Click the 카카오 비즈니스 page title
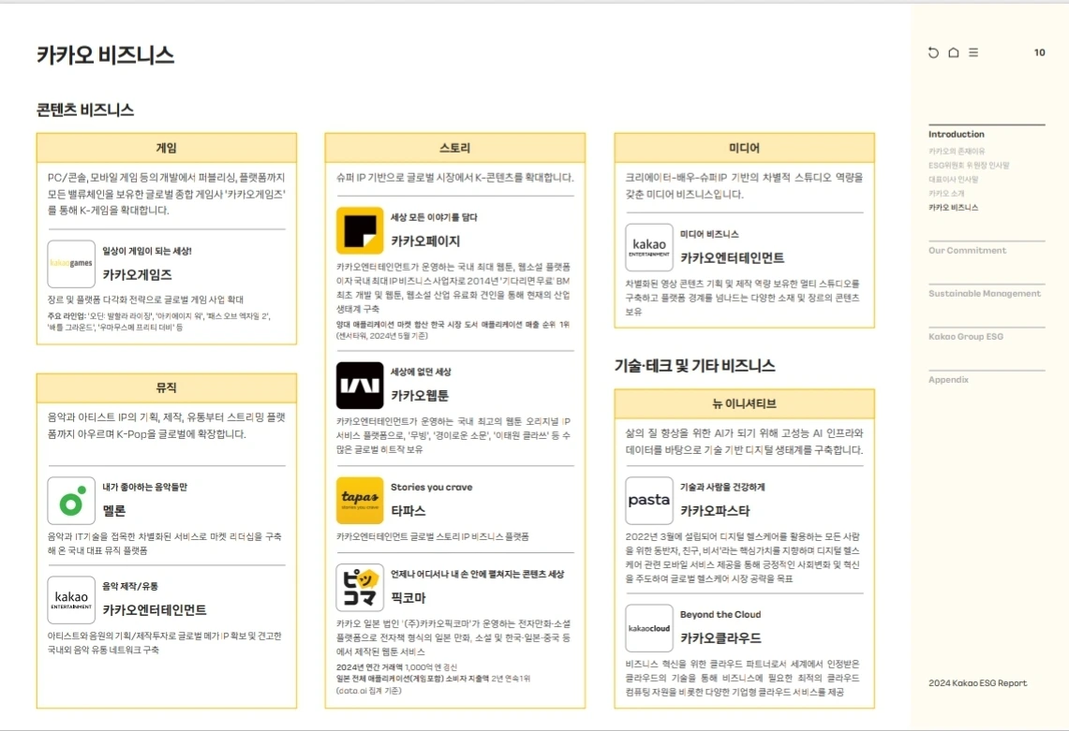Screen dimensions: 1069x731 pyautogui.click(x=105, y=55)
